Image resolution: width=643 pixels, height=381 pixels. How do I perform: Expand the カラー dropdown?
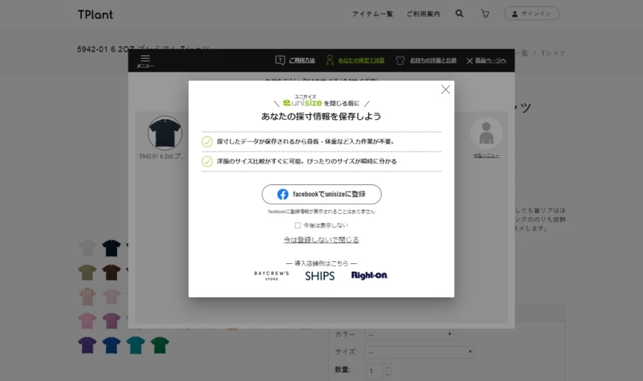pyautogui.click(x=409, y=334)
